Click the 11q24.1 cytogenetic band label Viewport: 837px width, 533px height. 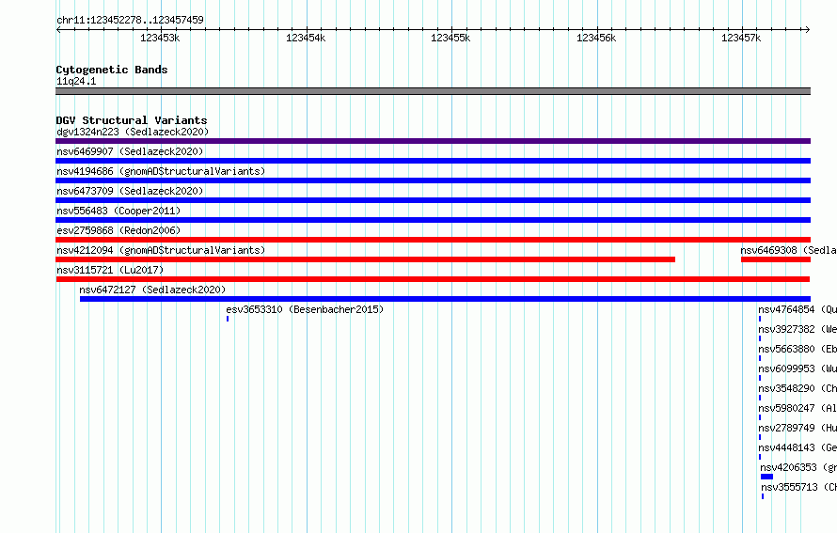pos(76,81)
